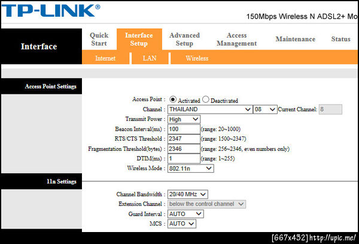Click the RTS/CTS Threshold label

(x=140, y=139)
